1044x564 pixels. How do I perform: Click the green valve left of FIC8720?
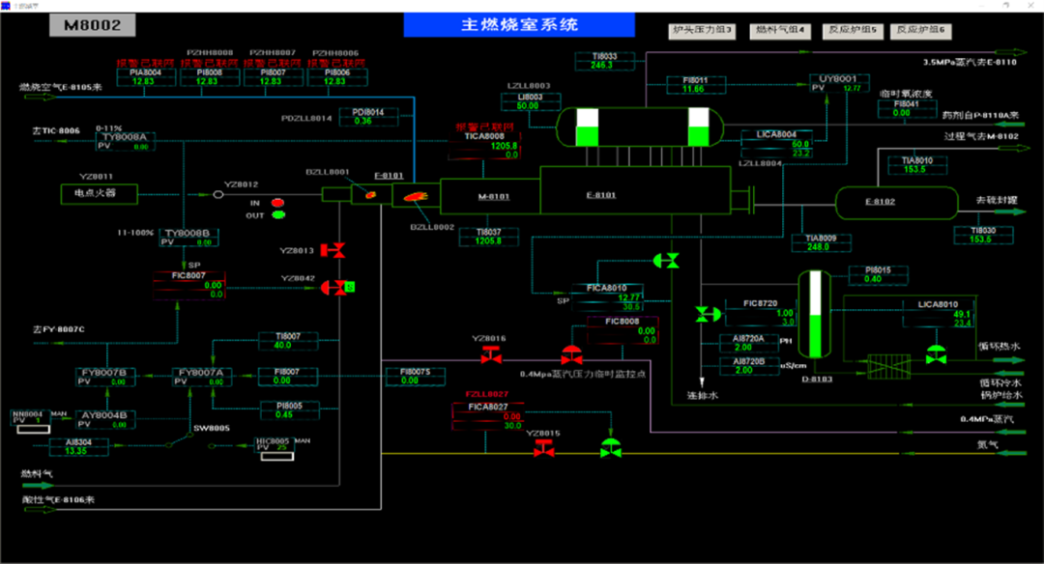(x=707, y=314)
